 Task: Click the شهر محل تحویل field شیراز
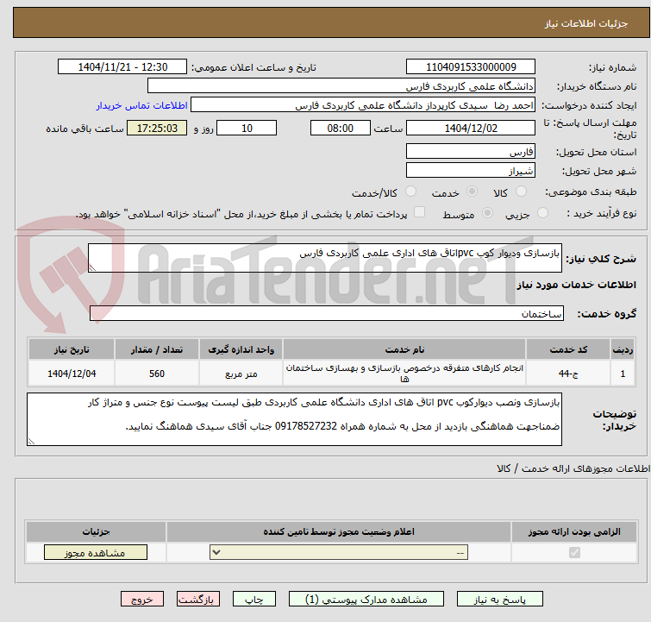(471, 170)
